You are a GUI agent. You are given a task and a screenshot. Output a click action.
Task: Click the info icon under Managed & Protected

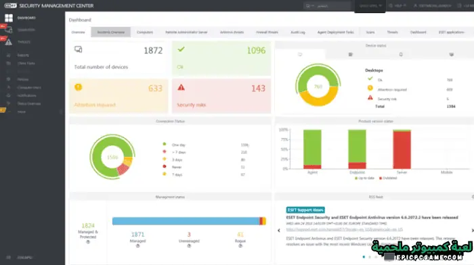click(x=88, y=242)
